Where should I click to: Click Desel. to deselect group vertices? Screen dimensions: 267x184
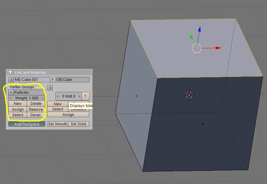pos(36,115)
